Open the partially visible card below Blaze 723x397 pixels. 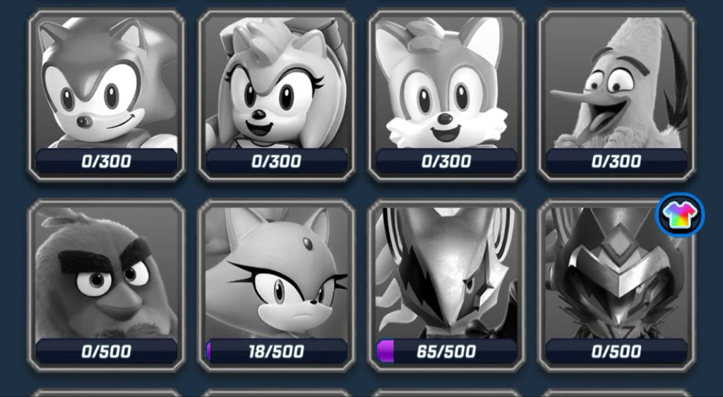coord(277,393)
